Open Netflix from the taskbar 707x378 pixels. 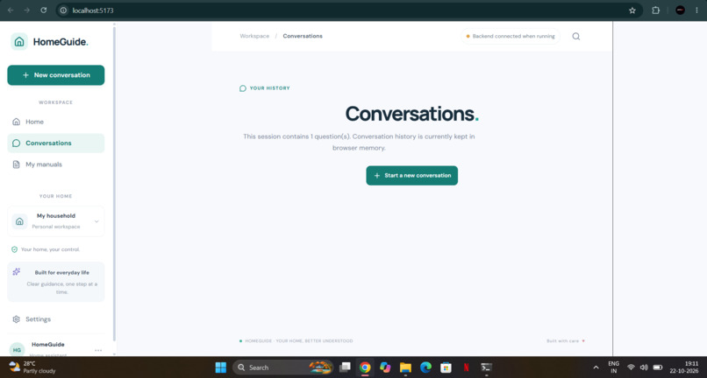[x=467, y=367]
